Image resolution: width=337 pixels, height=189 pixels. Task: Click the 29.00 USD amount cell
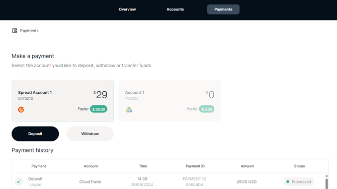[246, 181]
